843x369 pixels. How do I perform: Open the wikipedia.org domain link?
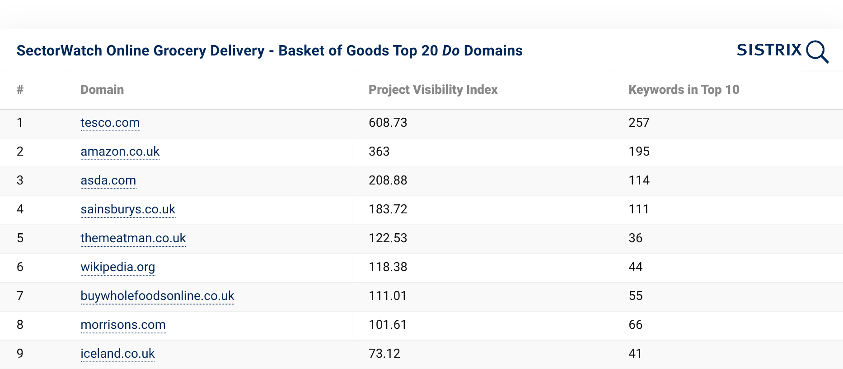pos(118,267)
